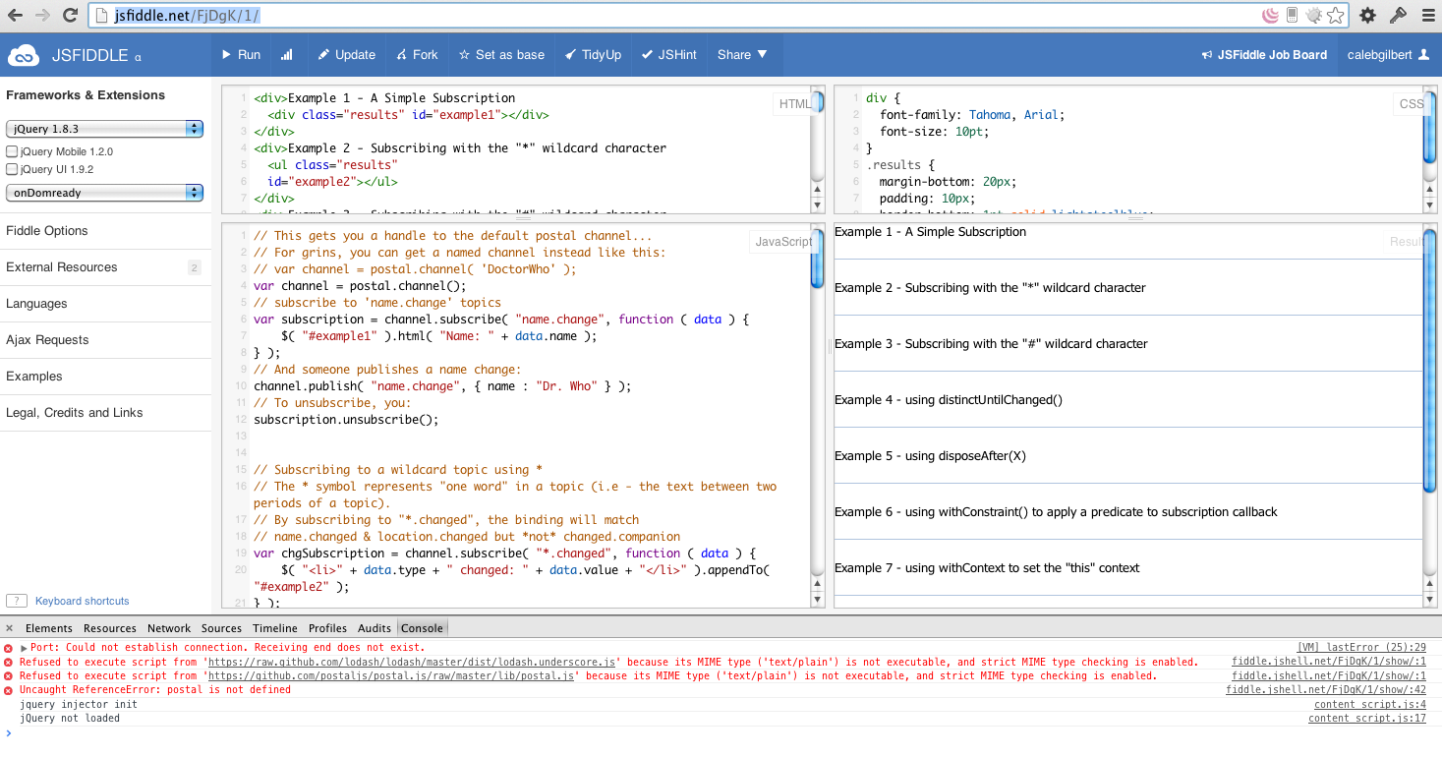Click the bug extension icon
The width and height of the screenshot is (1442, 758).
pyautogui.click(x=1313, y=15)
